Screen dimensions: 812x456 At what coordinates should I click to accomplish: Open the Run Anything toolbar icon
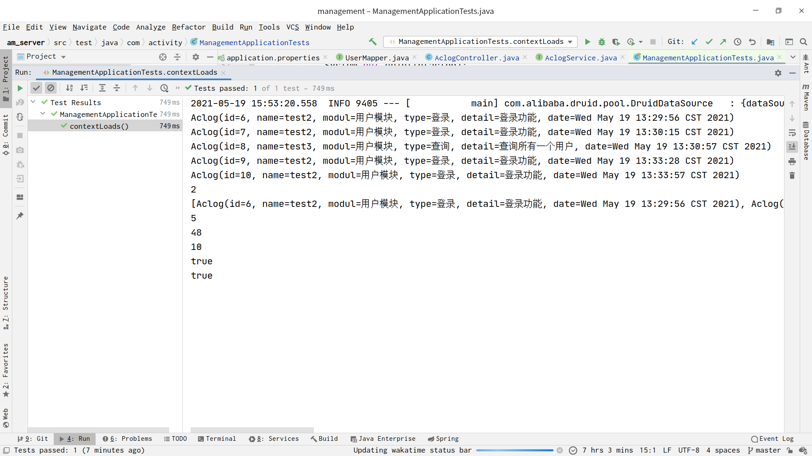pyautogui.click(x=789, y=42)
